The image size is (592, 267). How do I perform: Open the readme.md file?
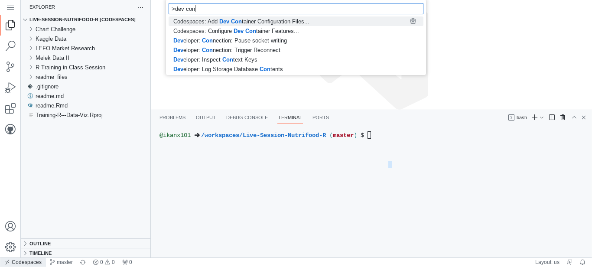[x=86, y=96]
